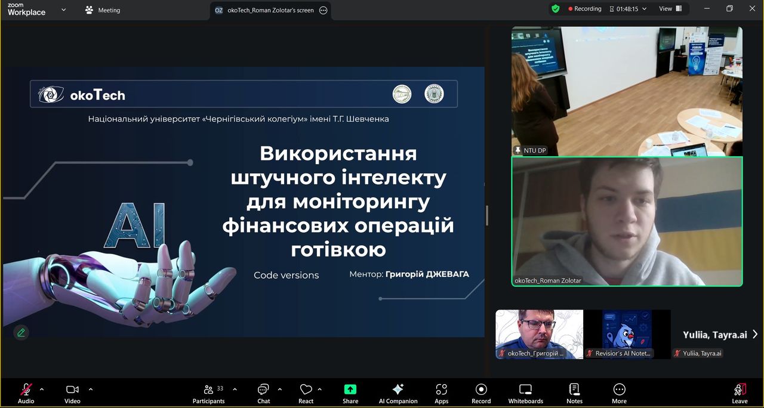The height and width of the screenshot is (408, 764).
Task: Click the React heart icon
Action: pyautogui.click(x=306, y=390)
